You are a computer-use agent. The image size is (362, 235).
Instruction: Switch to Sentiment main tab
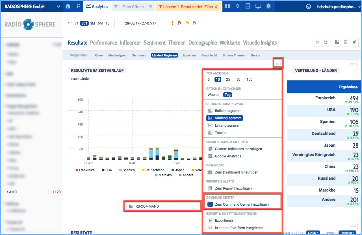[x=155, y=43]
